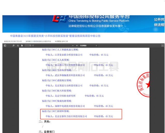The height and width of the screenshot is (133, 165).
Task: Select 深圳中电港技术股份有限公司 bidder name
Action: (70, 106)
